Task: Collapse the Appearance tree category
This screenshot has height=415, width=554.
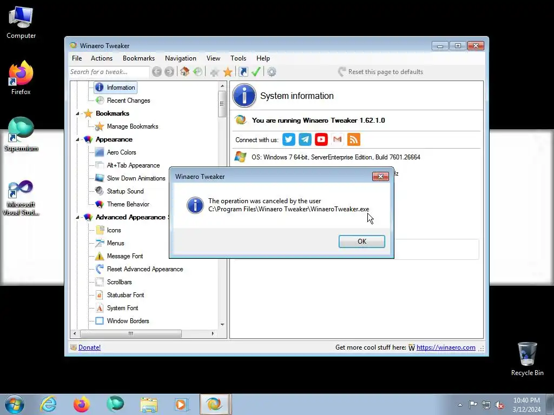Action: tap(77, 140)
